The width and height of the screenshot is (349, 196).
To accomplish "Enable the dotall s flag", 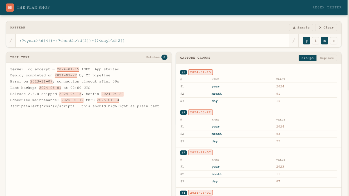I will [334, 41].
